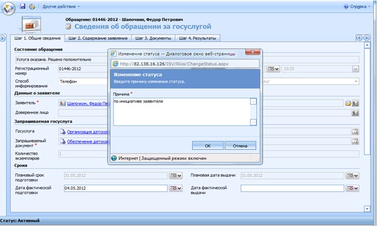
Task: Click the Дата фактической подготовки field 04.05.2012
Action: tap(116, 188)
